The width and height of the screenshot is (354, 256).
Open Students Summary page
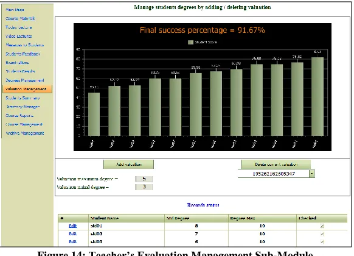pyautogui.click(x=23, y=98)
